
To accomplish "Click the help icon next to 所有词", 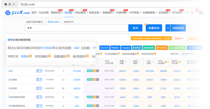I will pos(30,56).
